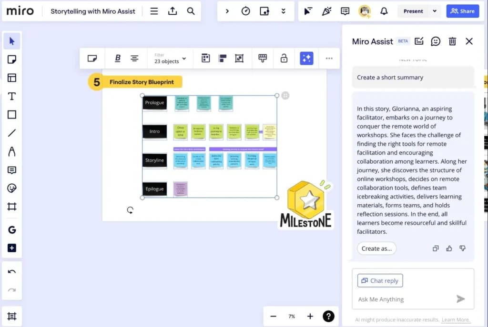The image size is (488, 327).
Task: Open the G app in sidebar
Action: click(12, 230)
